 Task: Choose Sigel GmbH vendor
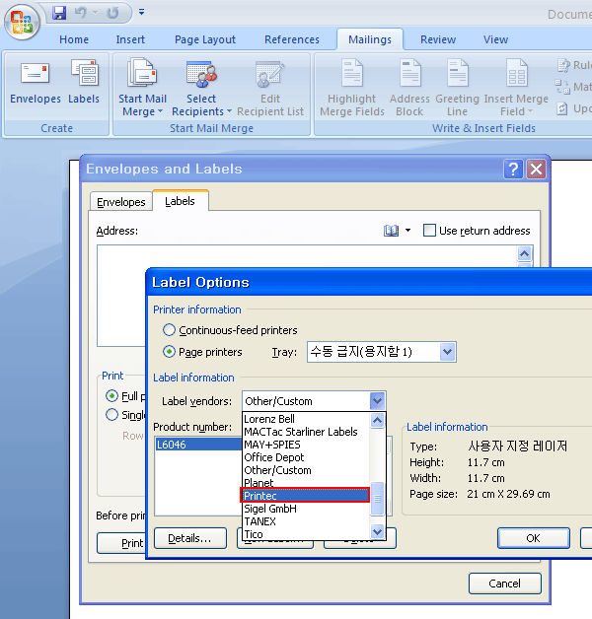tap(307, 509)
